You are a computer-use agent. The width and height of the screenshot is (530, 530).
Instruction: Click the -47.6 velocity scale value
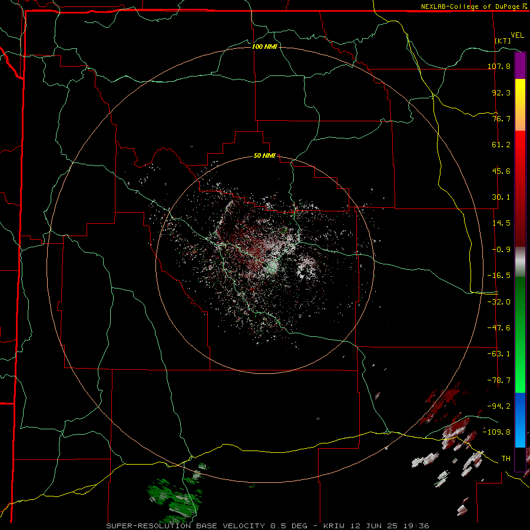click(499, 328)
